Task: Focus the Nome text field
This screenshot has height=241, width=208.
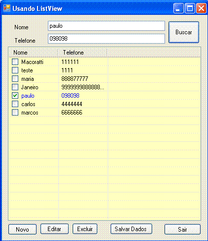Action: coord(106,26)
